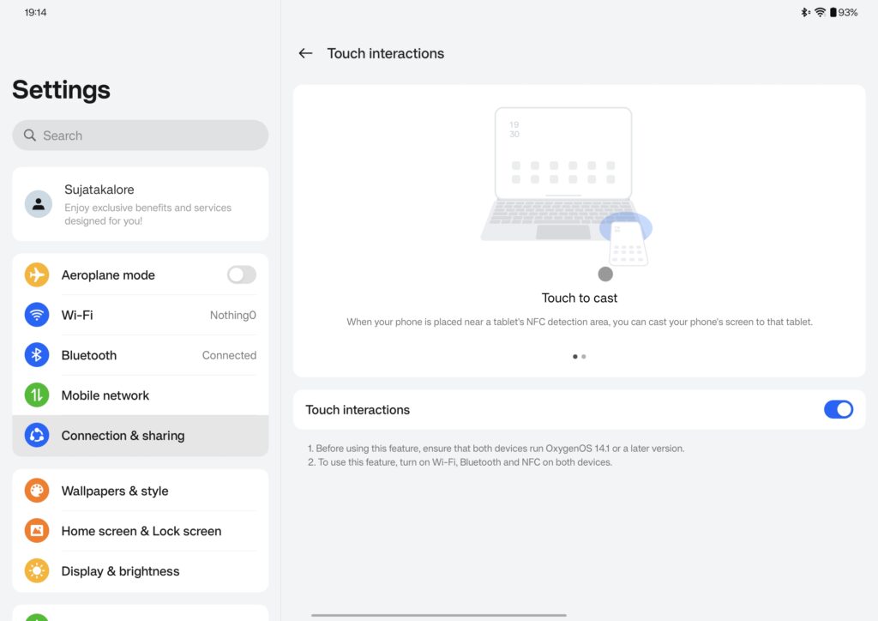
Task: Open Bluetooth settings showing Connected
Action: click(140, 355)
